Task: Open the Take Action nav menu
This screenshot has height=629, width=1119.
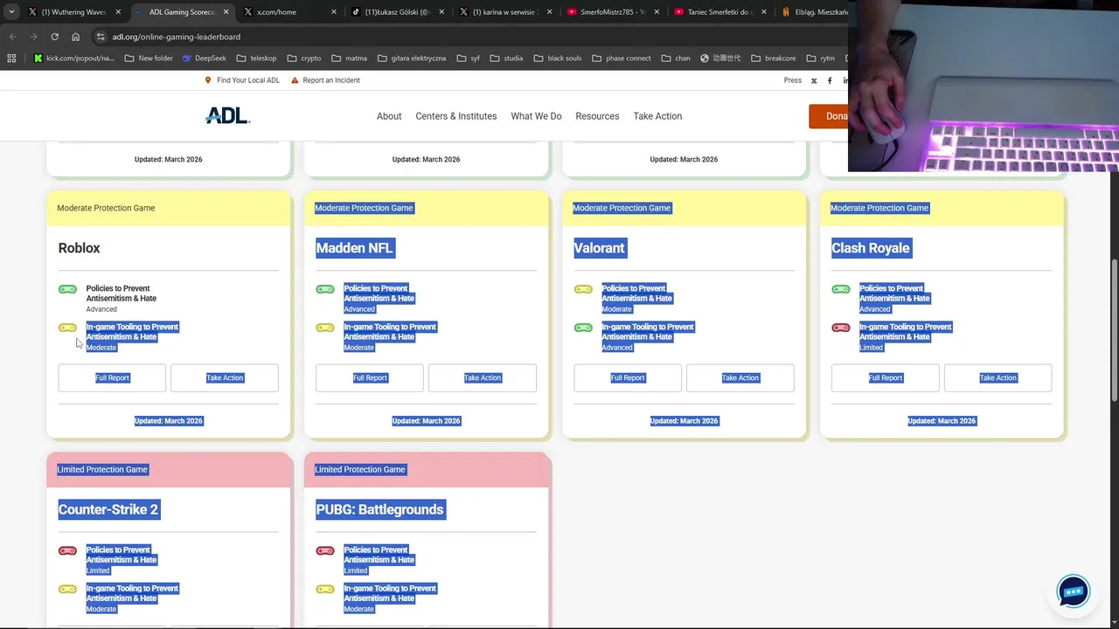Action: click(657, 116)
